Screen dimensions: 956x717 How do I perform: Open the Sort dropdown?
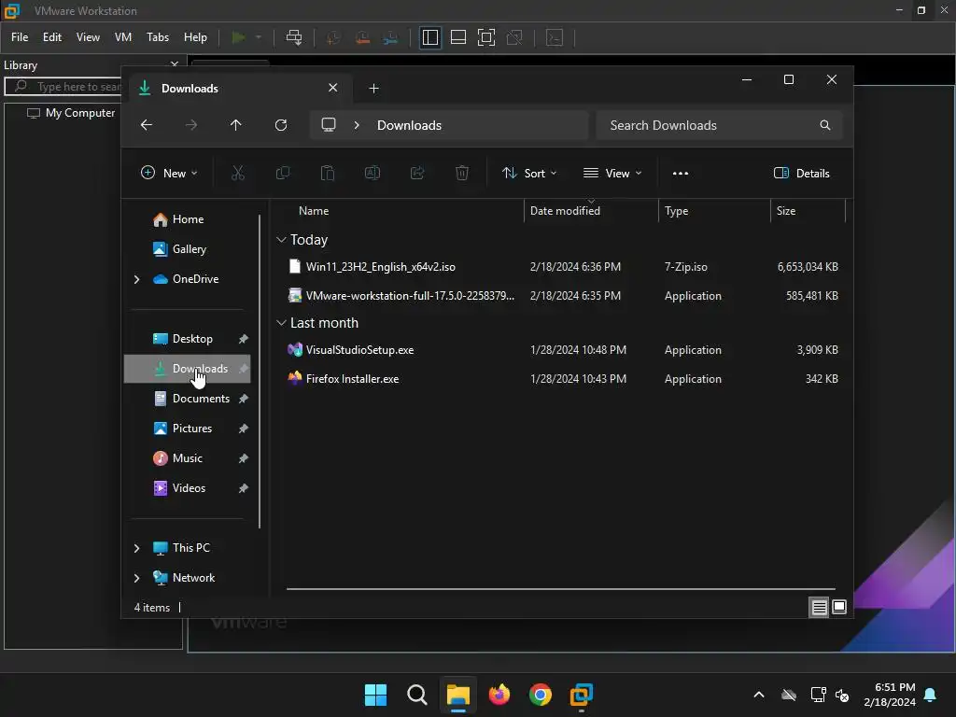click(x=529, y=173)
